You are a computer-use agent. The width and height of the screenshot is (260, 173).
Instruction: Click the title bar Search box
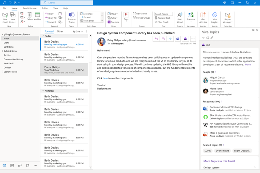tap(67, 3)
